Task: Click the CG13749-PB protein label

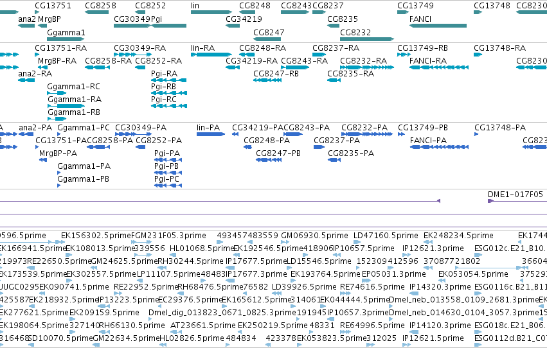Action: pos(423,128)
